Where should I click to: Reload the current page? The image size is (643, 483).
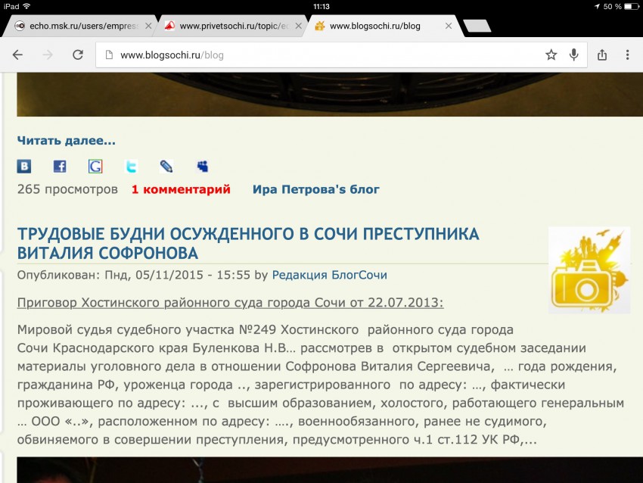pyautogui.click(x=77, y=55)
